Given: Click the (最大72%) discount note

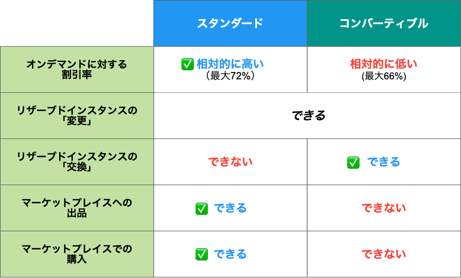Looking at the screenshot, I should (x=230, y=76).
